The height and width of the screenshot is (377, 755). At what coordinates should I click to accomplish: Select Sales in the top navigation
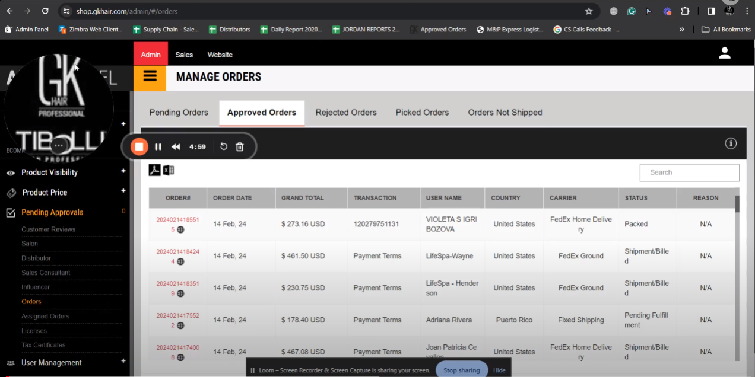click(184, 55)
